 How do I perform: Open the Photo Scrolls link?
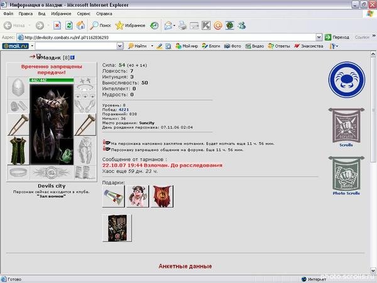(347, 193)
